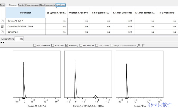The image size is (178, 110).
Task: Remove Unselected parameters button
Action: tap(61, 5)
